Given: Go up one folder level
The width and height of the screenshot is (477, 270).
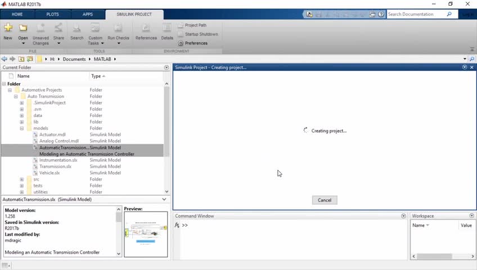Looking at the screenshot, I should (21, 59).
